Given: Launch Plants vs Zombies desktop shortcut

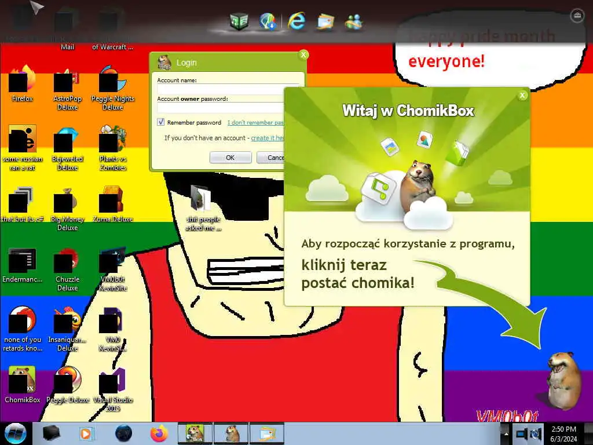Looking at the screenshot, I should coord(113,148).
